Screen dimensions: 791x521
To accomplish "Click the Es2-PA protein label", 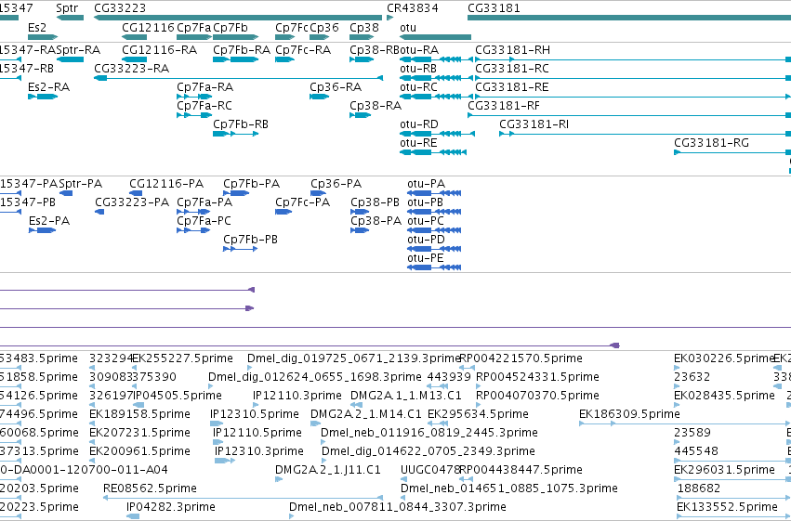I will [49, 221].
